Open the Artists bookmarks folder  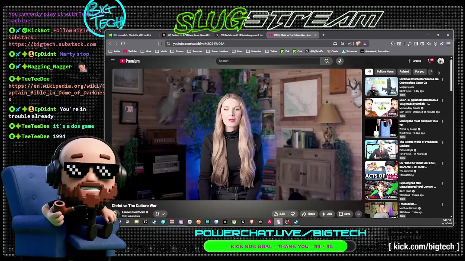point(114,51)
